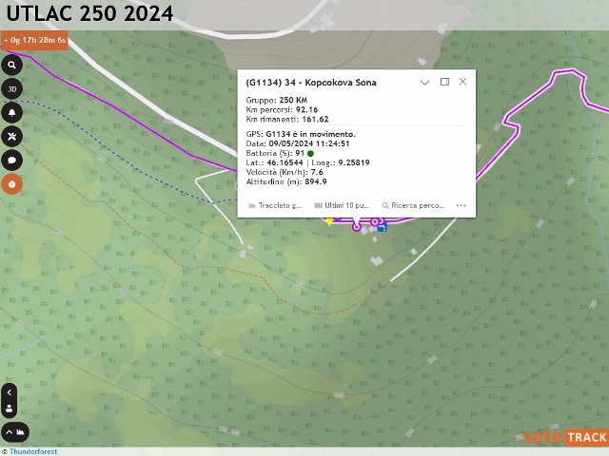Select the latitude value 46.16544
The height and width of the screenshot is (456, 609).
(285, 162)
